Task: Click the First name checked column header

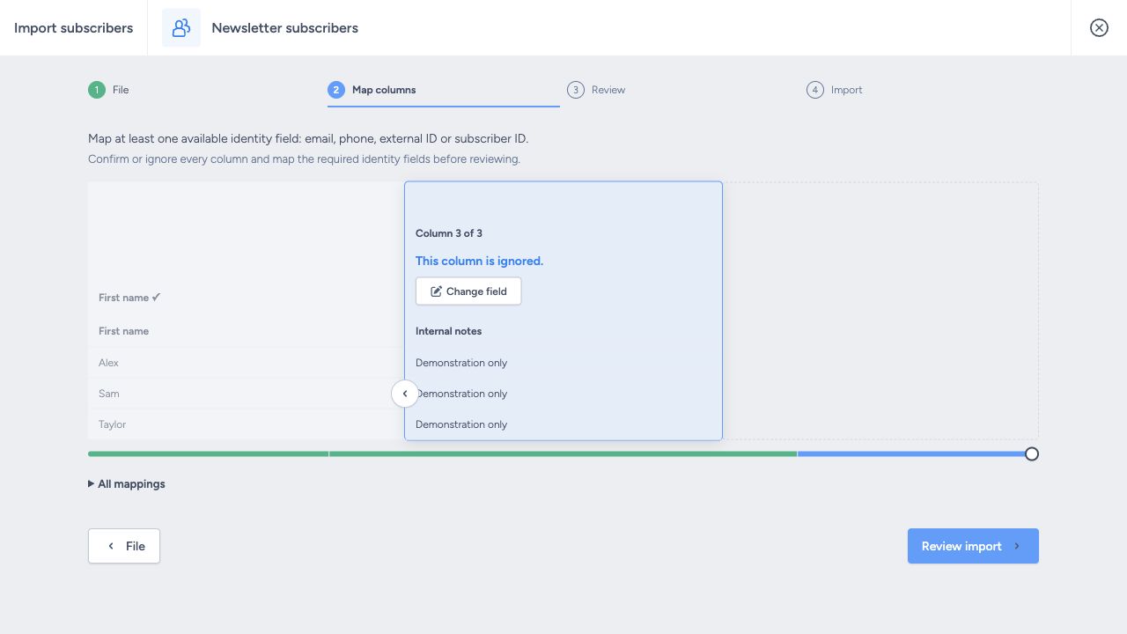Action: click(129, 298)
